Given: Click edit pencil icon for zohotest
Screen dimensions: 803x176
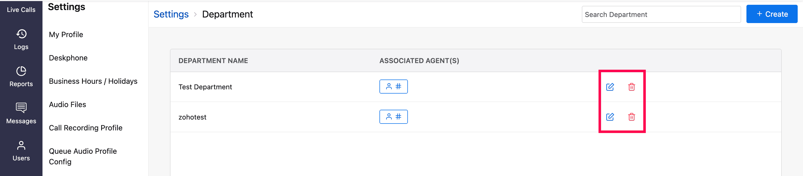Looking at the screenshot, I should (610, 117).
